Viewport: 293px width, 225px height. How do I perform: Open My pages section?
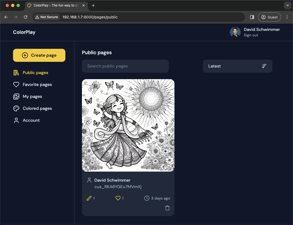pyautogui.click(x=32, y=97)
